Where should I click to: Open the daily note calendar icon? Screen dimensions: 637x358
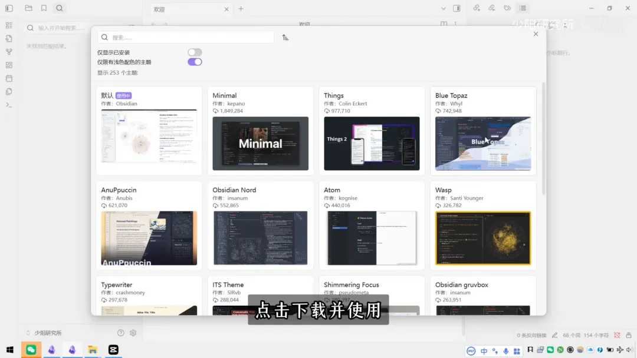(9, 78)
